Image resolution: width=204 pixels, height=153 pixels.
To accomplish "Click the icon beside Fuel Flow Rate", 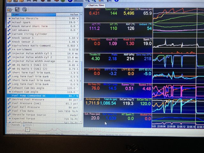I will tap(9, 111).
